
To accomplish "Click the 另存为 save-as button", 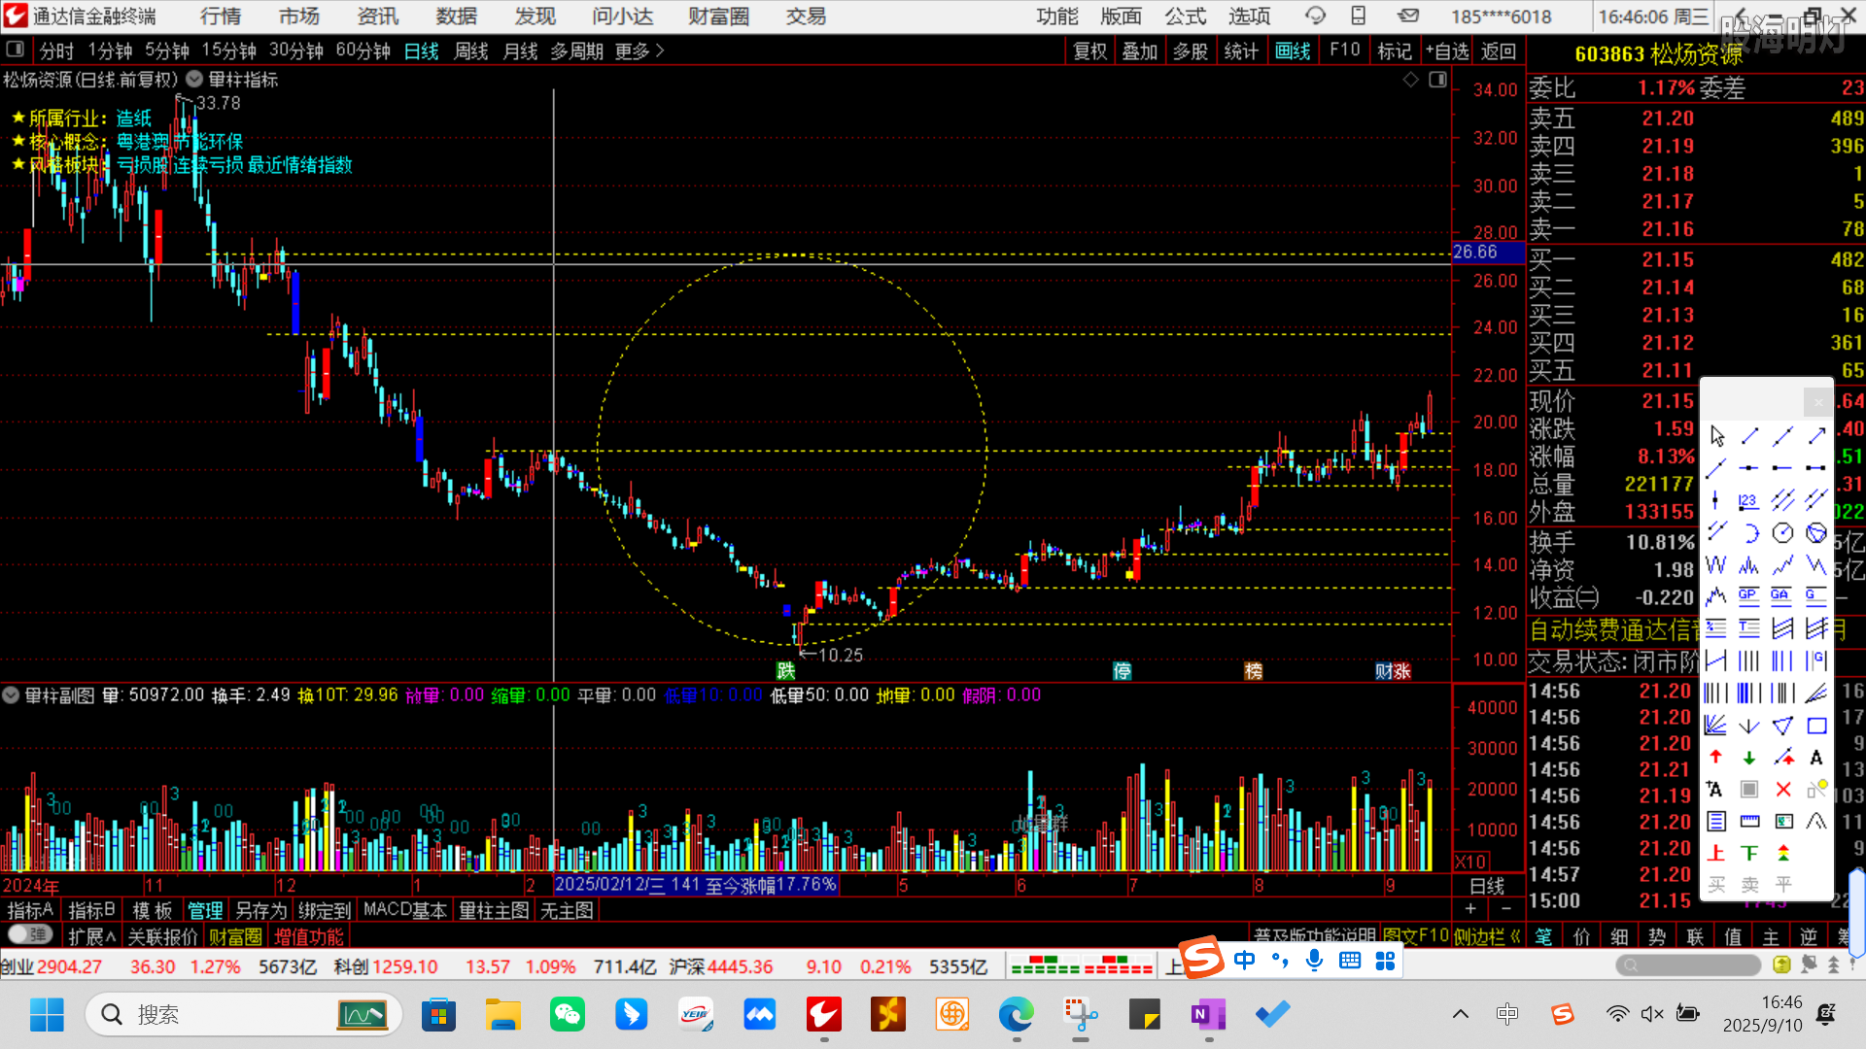I will coord(261,910).
